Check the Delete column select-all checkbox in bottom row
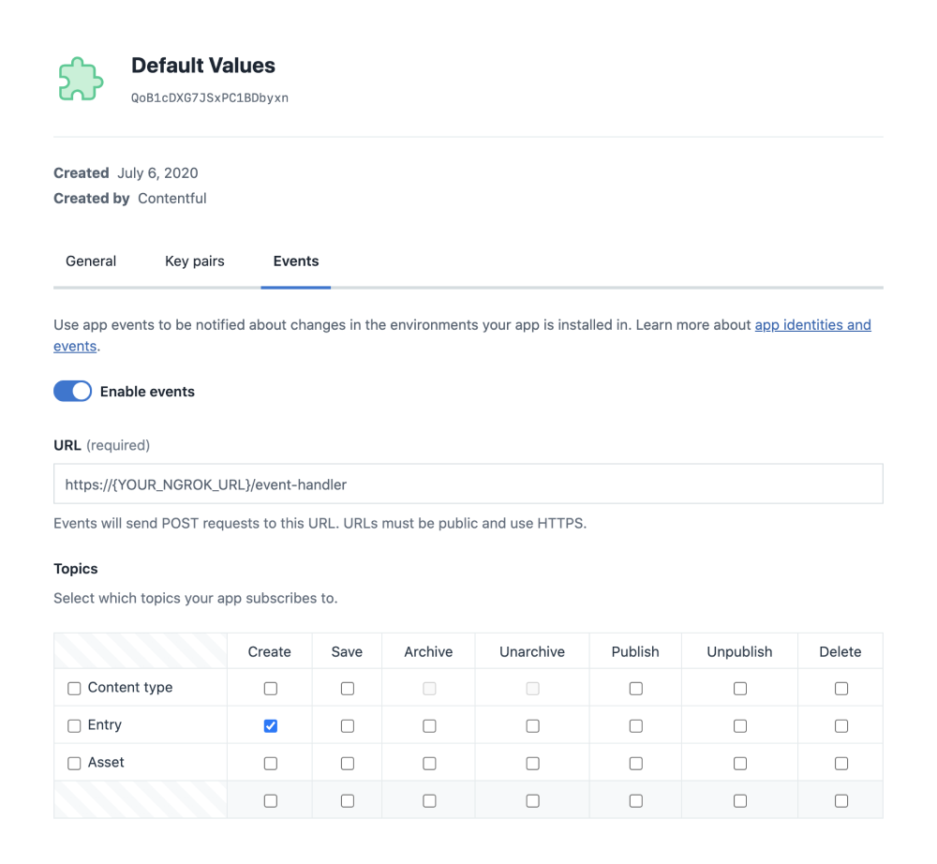 pos(840,800)
